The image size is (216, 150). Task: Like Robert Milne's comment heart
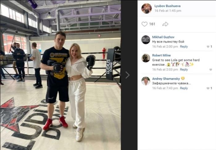pyautogui.click(x=211, y=69)
